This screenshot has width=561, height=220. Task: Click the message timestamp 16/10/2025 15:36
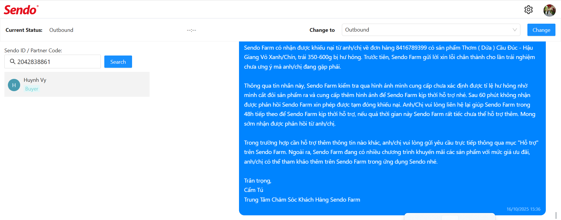click(x=523, y=209)
